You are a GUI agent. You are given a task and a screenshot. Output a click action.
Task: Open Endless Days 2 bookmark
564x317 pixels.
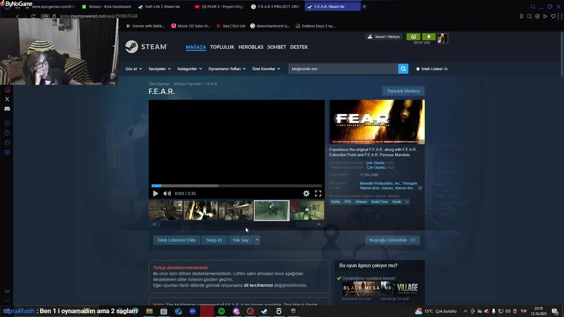(x=315, y=26)
